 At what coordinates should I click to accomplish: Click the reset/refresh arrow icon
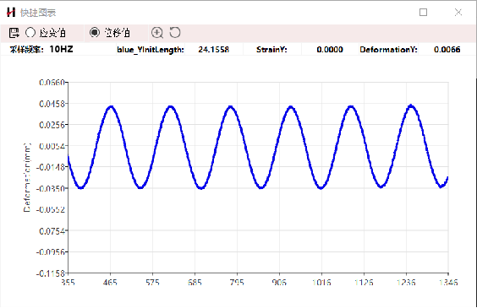click(175, 32)
